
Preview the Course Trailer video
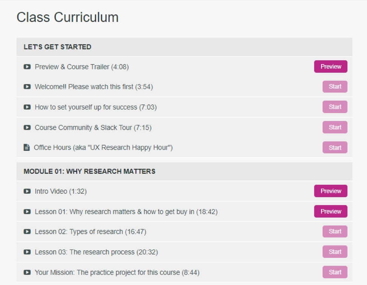click(x=330, y=67)
